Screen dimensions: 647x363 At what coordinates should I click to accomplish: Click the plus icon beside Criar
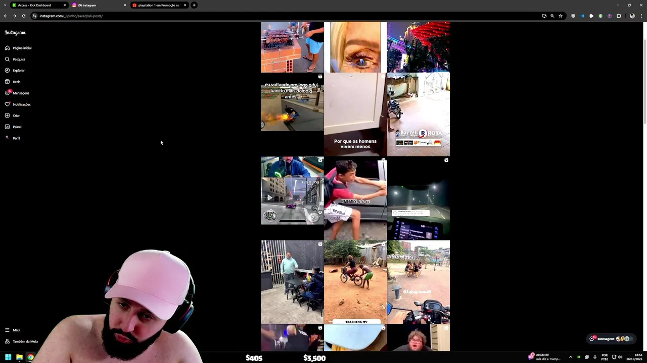coord(7,115)
